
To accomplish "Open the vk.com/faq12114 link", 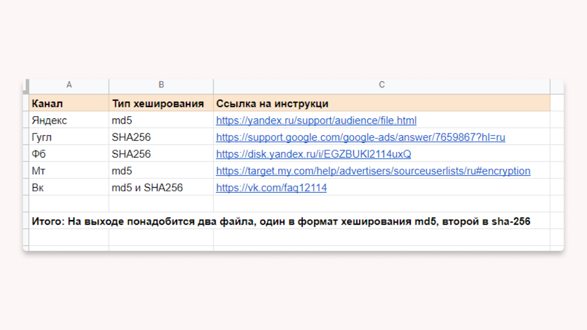I will (x=271, y=188).
